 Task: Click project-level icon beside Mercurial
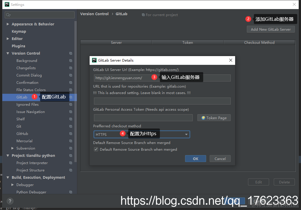tap(71, 141)
